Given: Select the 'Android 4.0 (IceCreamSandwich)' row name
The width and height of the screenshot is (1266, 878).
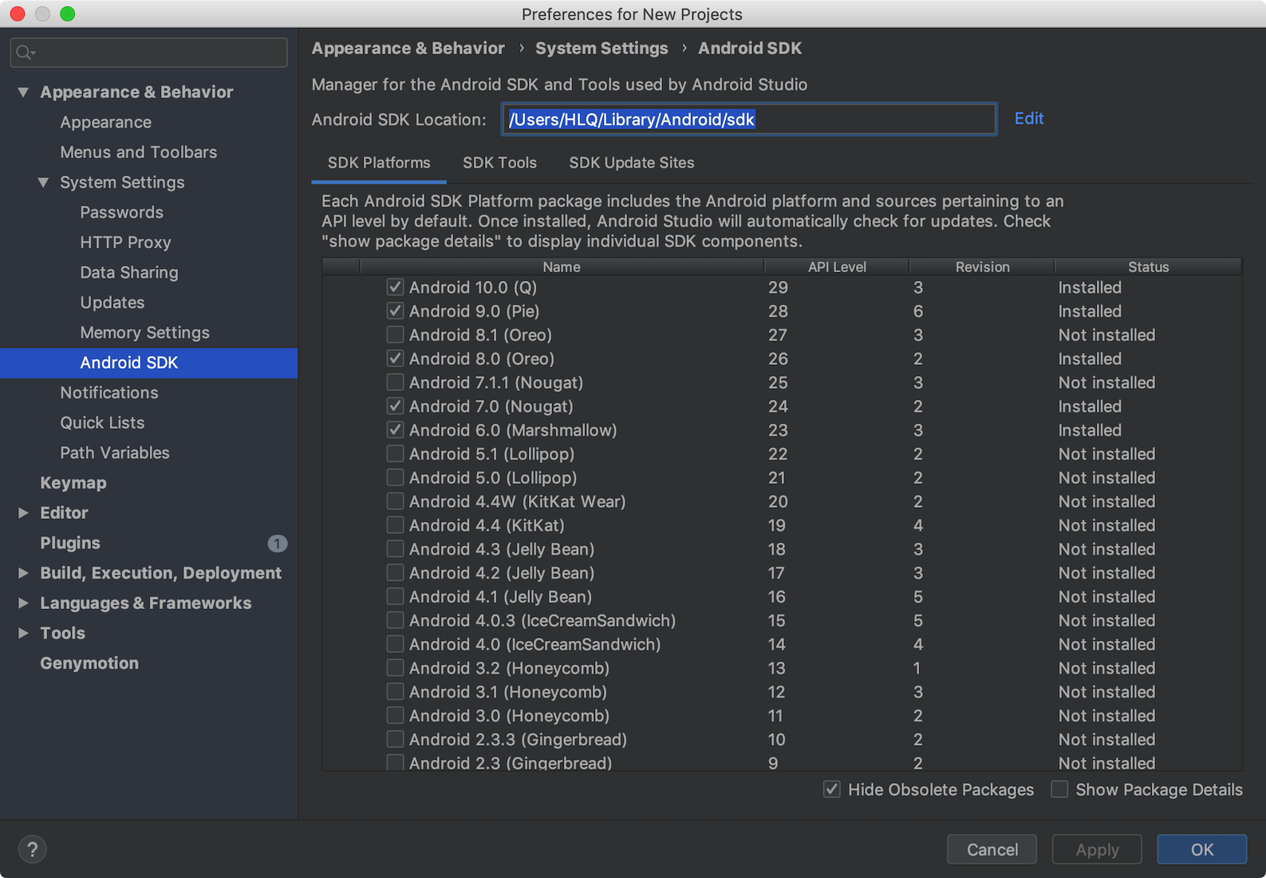Looking at the screenshot, I should (x=534, y=644).
